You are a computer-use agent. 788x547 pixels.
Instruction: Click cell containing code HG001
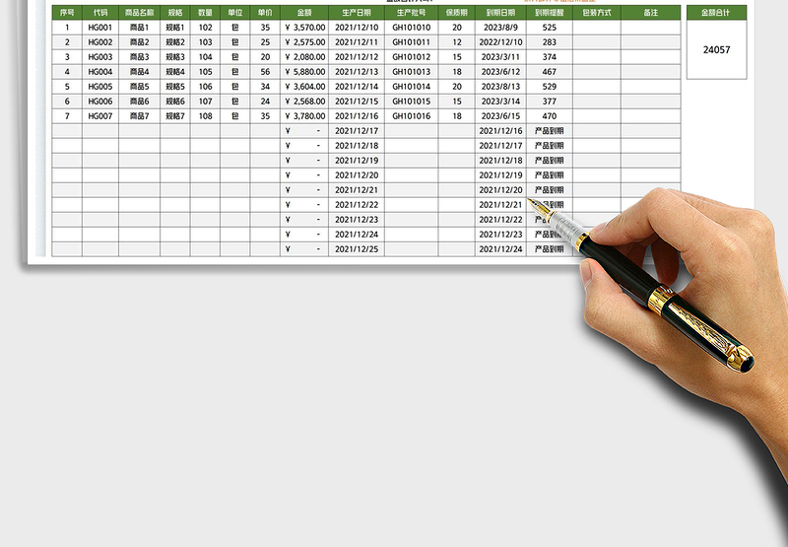pos(100,28)
